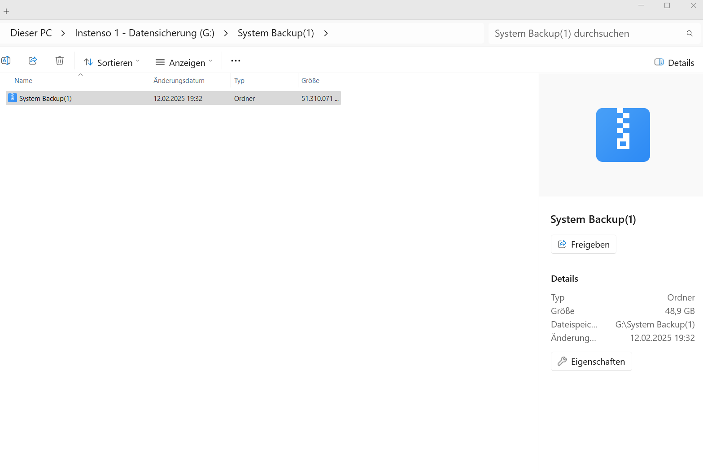703x471 pixels.
Task: Go to Instenso 1 - Datensicherung (G:) breadcrumb
Action: 144,33
